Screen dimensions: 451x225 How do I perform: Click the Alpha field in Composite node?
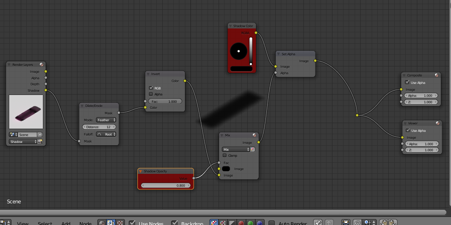[x=421, y=95]
